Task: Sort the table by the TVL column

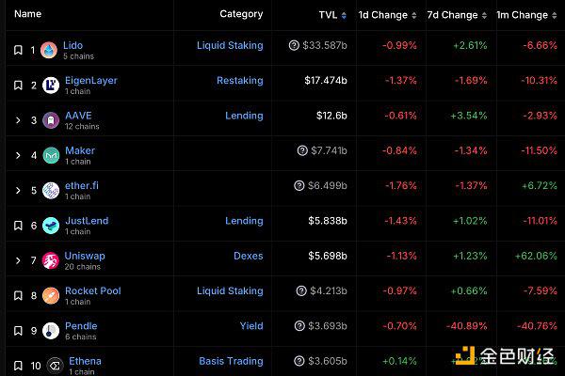Action: 332,15
